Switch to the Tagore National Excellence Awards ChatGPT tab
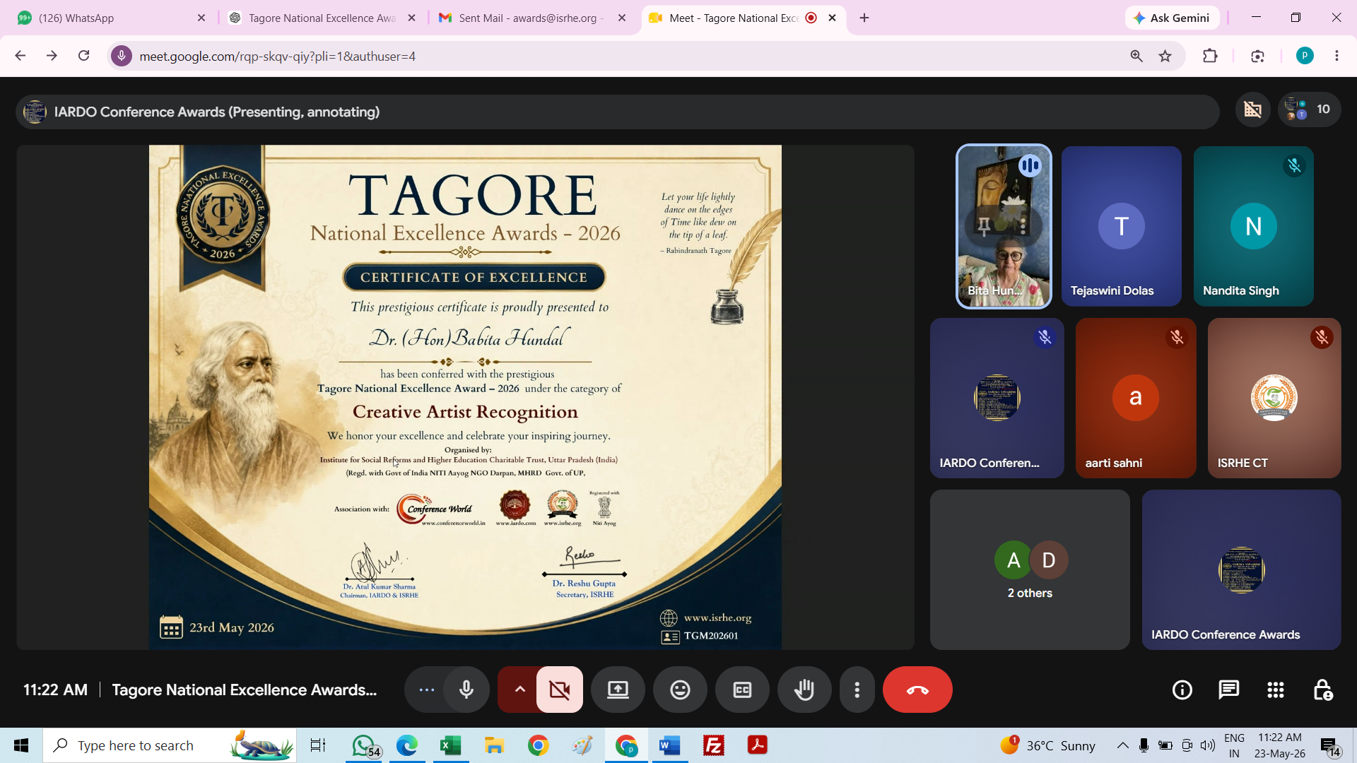This screenshot has width=1357, height=763. click(x=323, y=18)
